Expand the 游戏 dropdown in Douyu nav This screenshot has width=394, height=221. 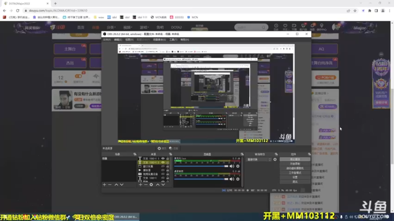coord(144,28)
